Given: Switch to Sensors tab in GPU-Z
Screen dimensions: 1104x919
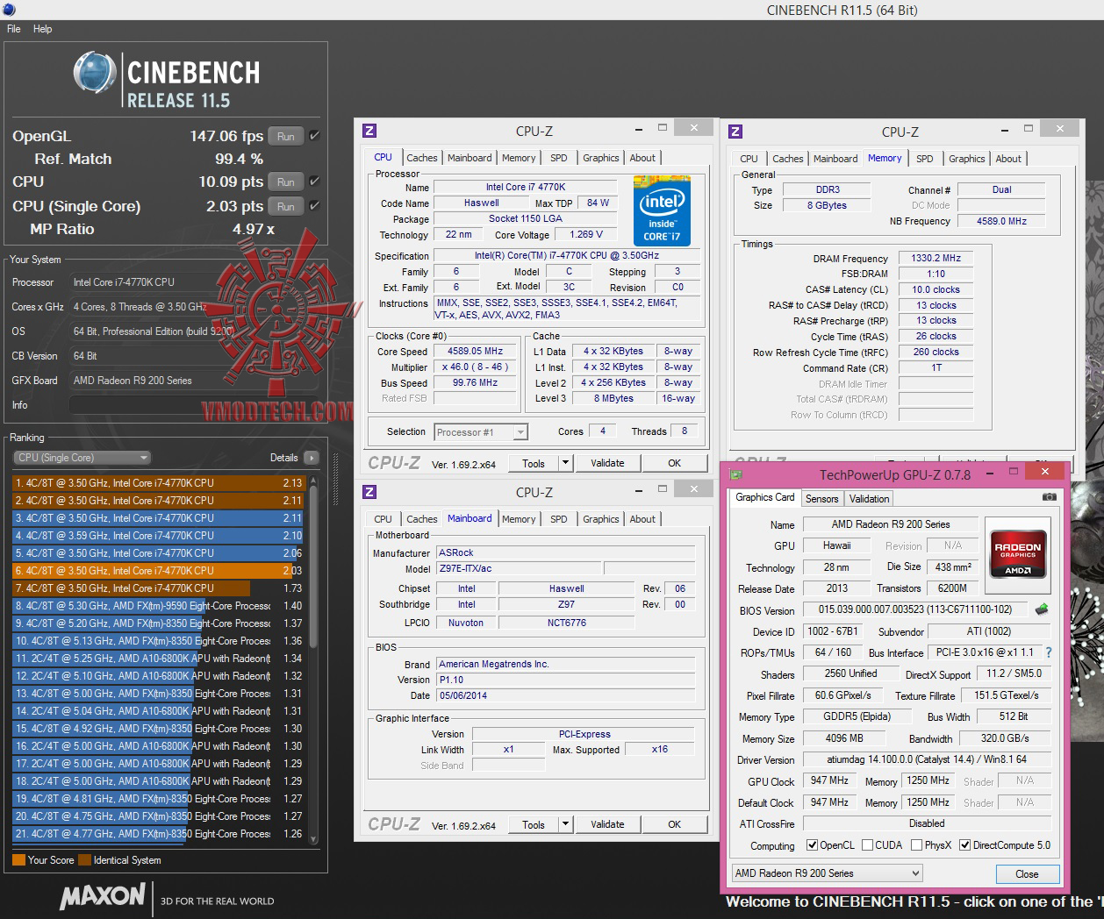Looking at the screenshot, I should coord(822,498).
